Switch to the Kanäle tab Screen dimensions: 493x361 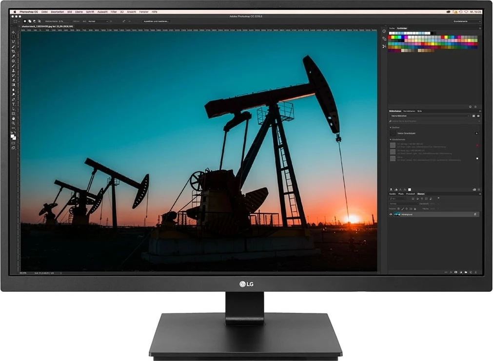point(393,194)
